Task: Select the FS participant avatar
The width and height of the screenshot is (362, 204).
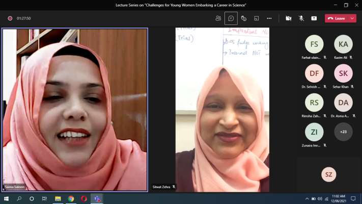Action: point(314,44)
